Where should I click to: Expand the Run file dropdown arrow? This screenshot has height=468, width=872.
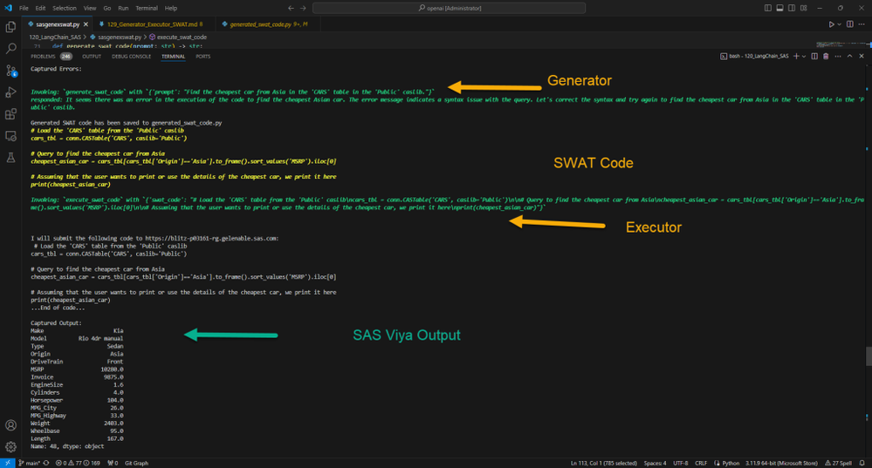[839, 24]
